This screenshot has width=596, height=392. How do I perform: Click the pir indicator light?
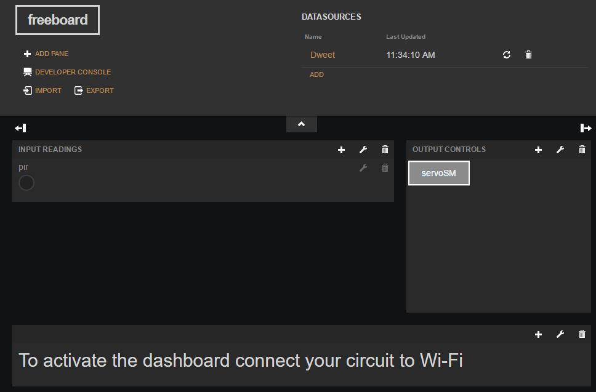26,183
